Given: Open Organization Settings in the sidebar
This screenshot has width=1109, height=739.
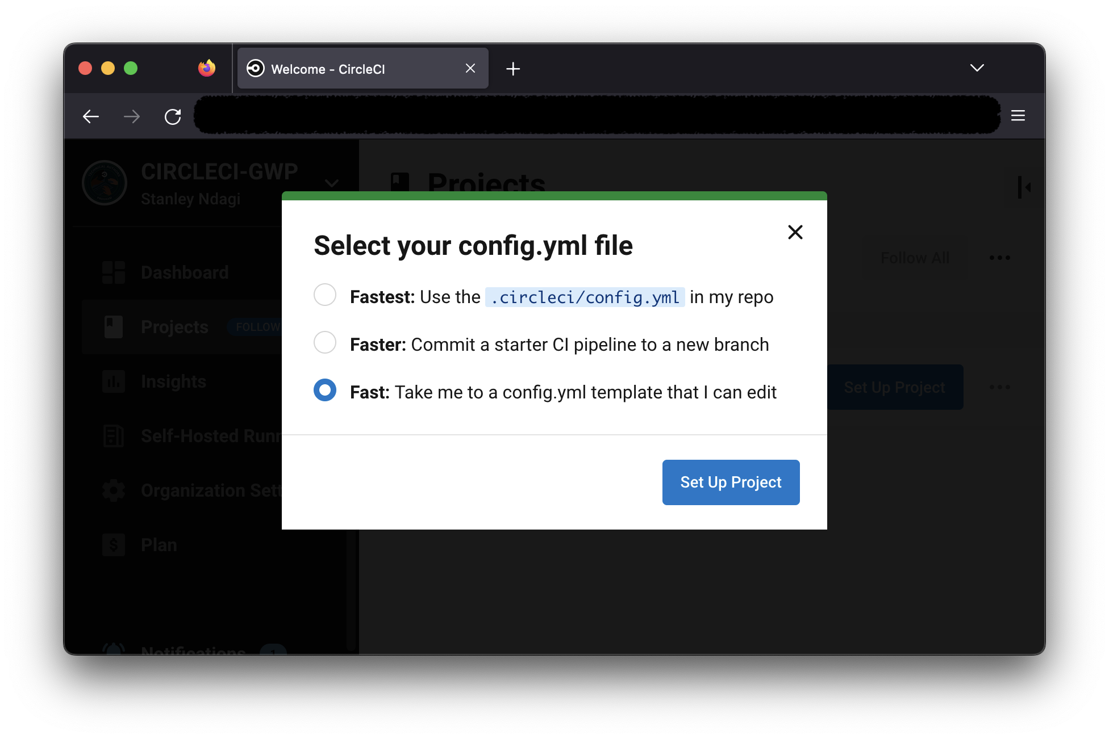Looking at the screenshot, I should [211, 490].
